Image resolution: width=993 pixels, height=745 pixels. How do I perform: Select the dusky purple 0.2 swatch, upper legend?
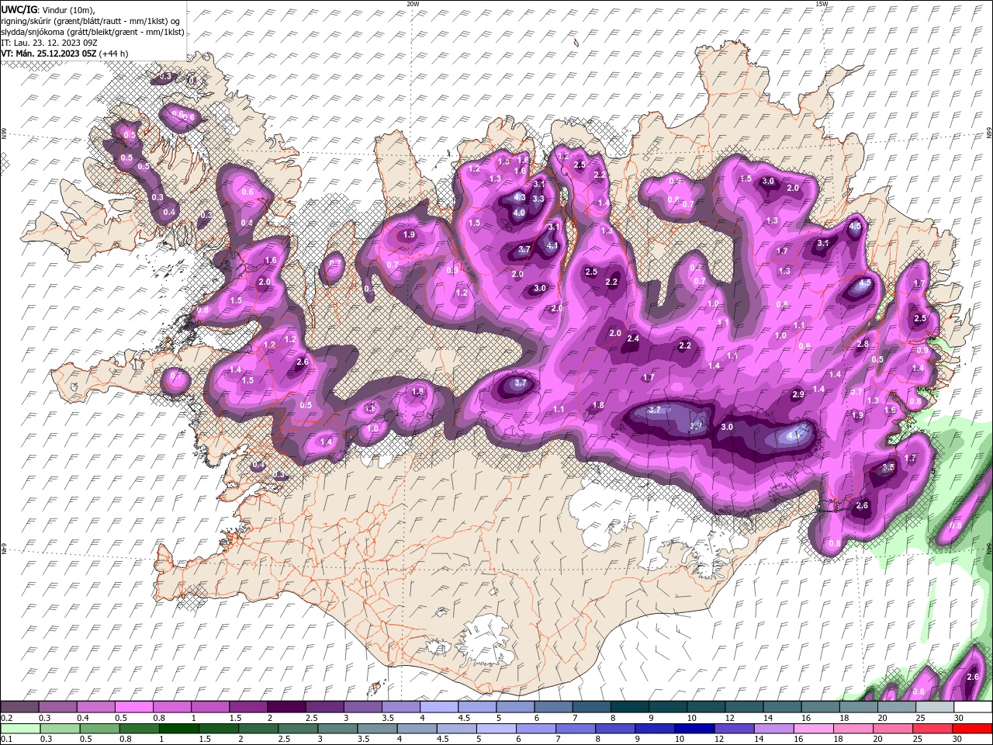click(21, 707)
